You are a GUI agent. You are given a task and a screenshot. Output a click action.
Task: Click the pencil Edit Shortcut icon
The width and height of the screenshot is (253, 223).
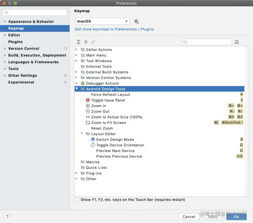93,42
